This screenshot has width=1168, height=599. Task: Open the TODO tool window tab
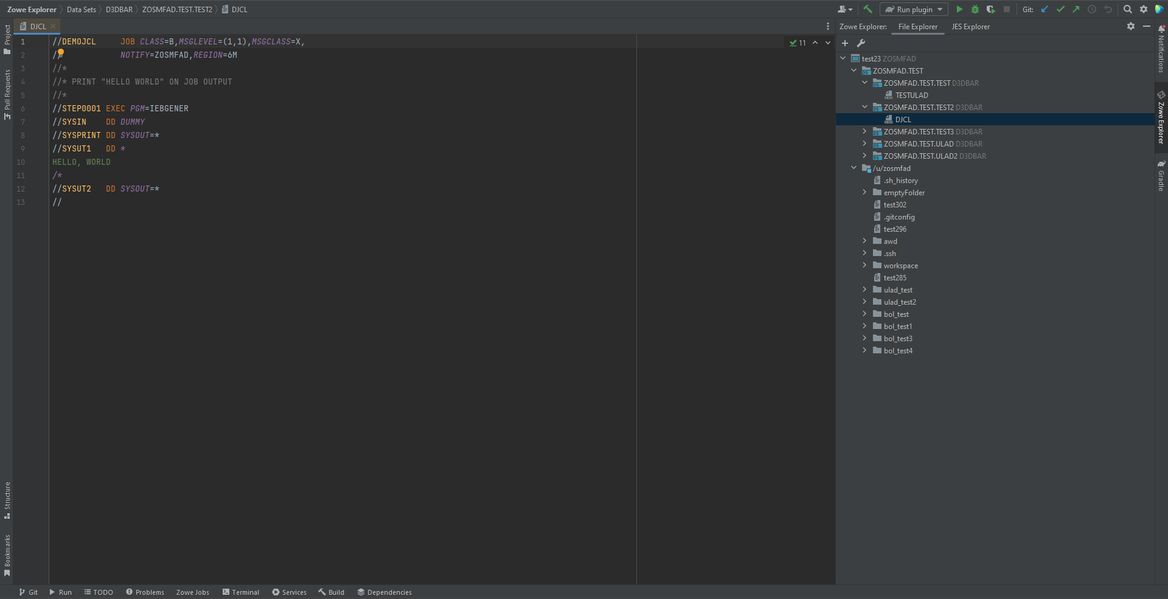pyautogui.click(x=99, y=592)
